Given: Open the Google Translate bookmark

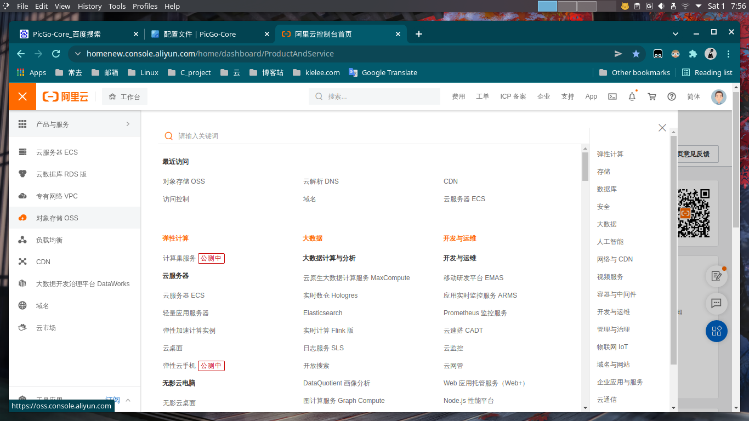Looking at the screenshot, I should (383, 72).
